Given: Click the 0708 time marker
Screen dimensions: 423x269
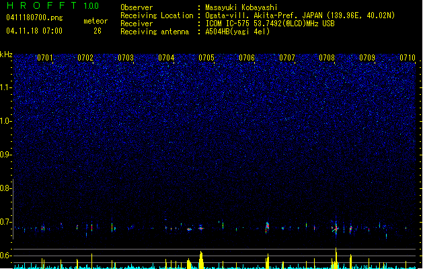Looking at the screenshot, I should pos(327,58).
